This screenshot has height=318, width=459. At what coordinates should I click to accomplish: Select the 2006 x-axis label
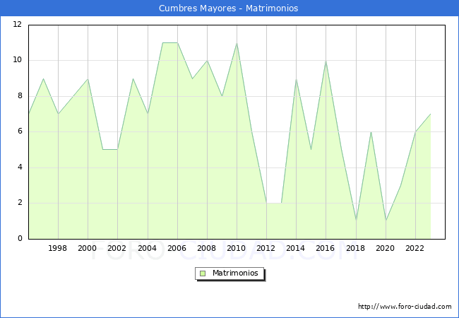coord(177,248)
